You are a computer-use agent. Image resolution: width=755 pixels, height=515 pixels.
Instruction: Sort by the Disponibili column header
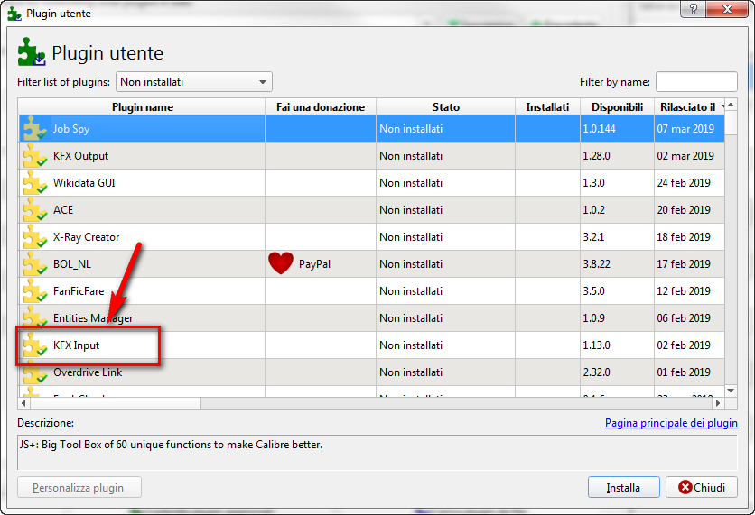pos(617,106)
